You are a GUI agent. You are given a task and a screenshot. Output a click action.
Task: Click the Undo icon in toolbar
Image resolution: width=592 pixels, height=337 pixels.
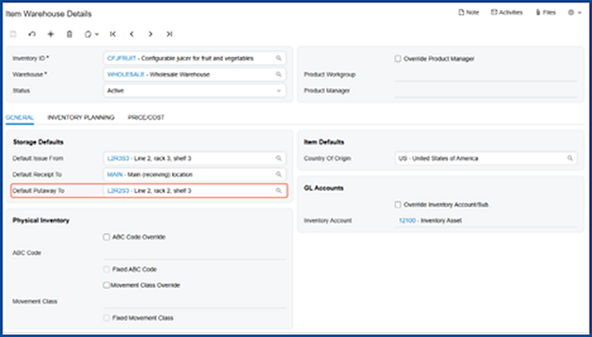coord(32,34)
